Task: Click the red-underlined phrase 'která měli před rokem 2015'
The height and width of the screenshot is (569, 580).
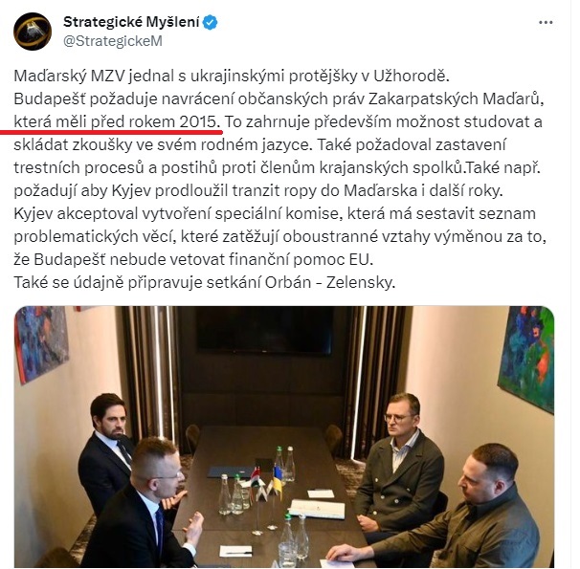Action: pyautogui.click(x=117, y=122)
